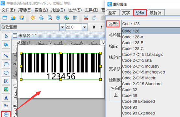Select the line drawing tool
180x117 pixels.
point(6,56)
